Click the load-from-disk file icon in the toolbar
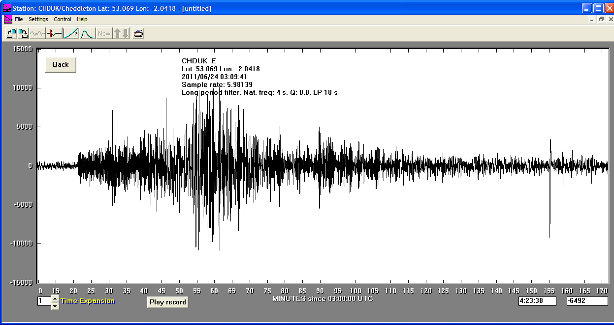 [11, 33]
